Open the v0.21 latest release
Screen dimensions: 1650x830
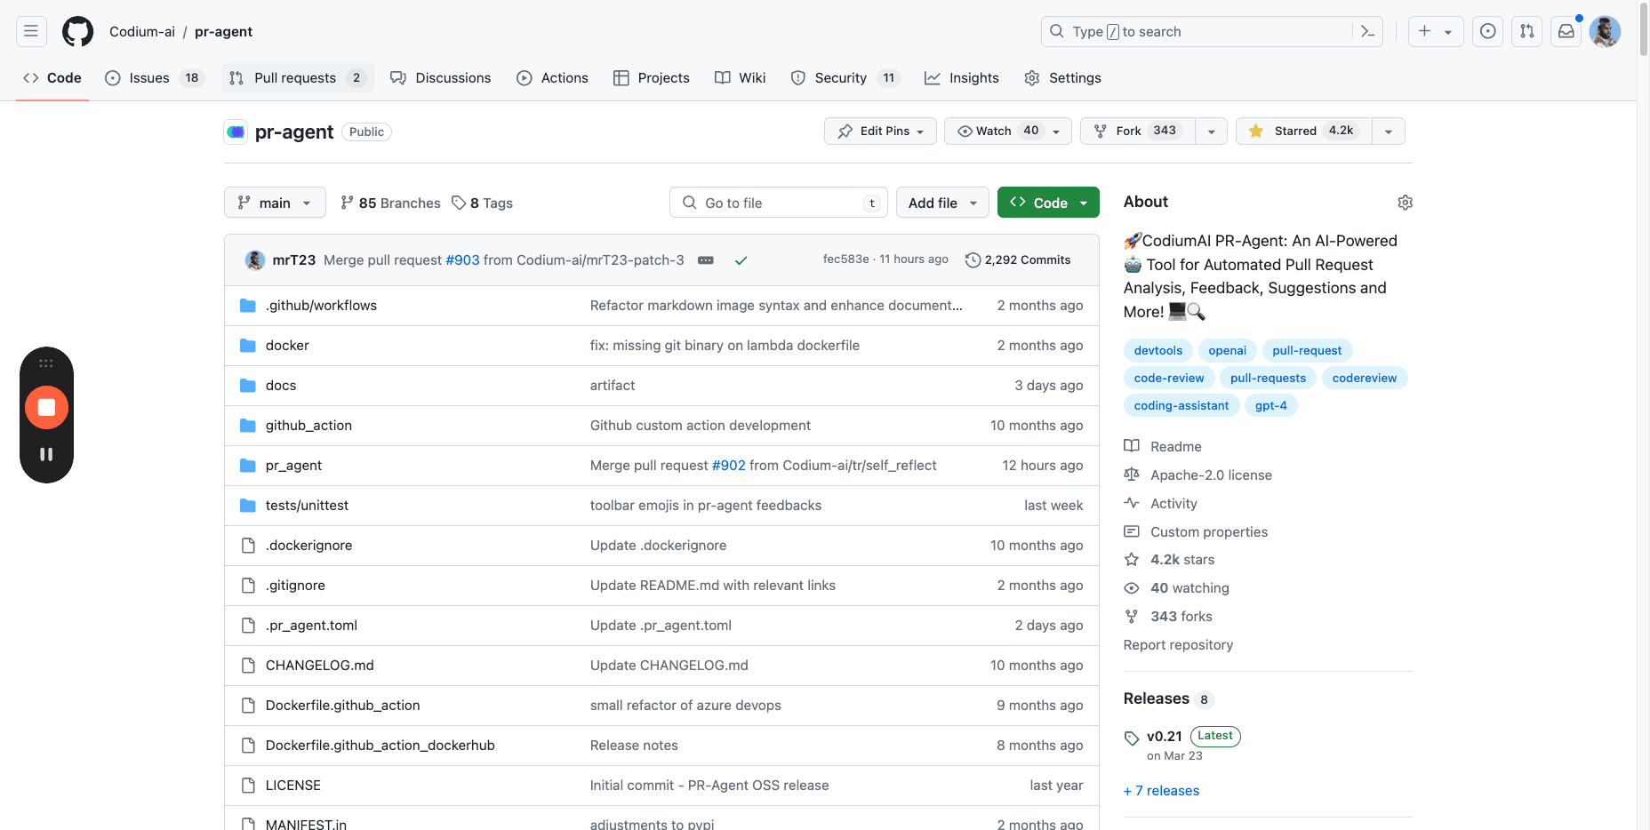coord(1165,736)
